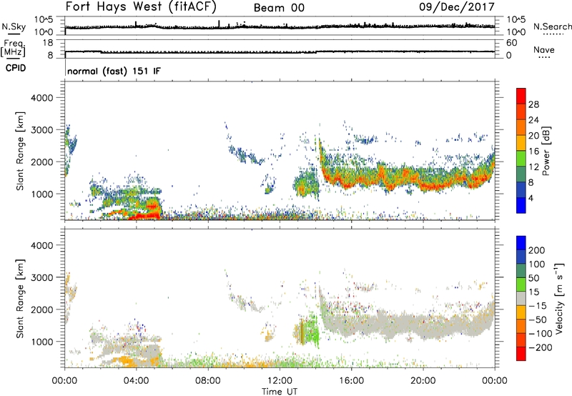Image resolution: width=572 pixels, height=396 pixels.
Task: Click the "normal (fast) 151 IF" text
Action: tap(114, 71)
